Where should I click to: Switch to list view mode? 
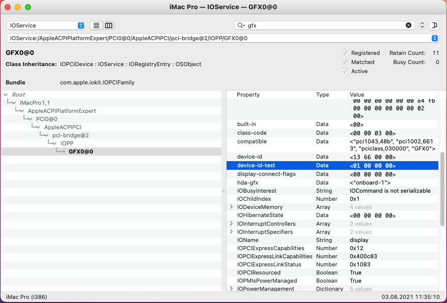point(96,25)
